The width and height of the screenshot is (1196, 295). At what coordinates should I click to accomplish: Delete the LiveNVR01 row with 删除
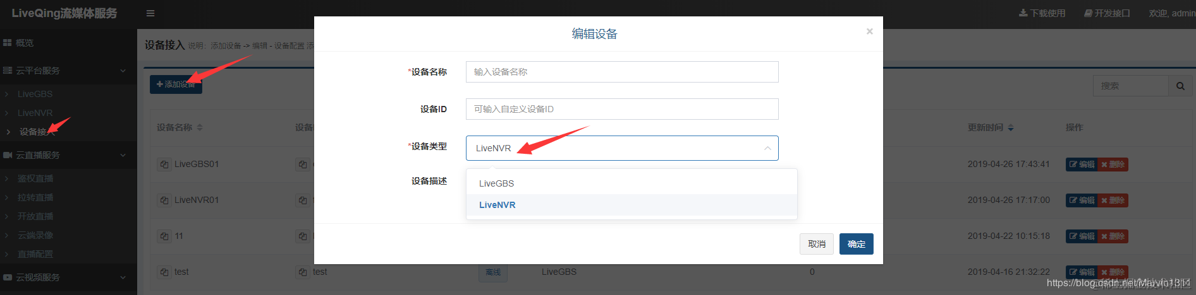point(1113,200)
